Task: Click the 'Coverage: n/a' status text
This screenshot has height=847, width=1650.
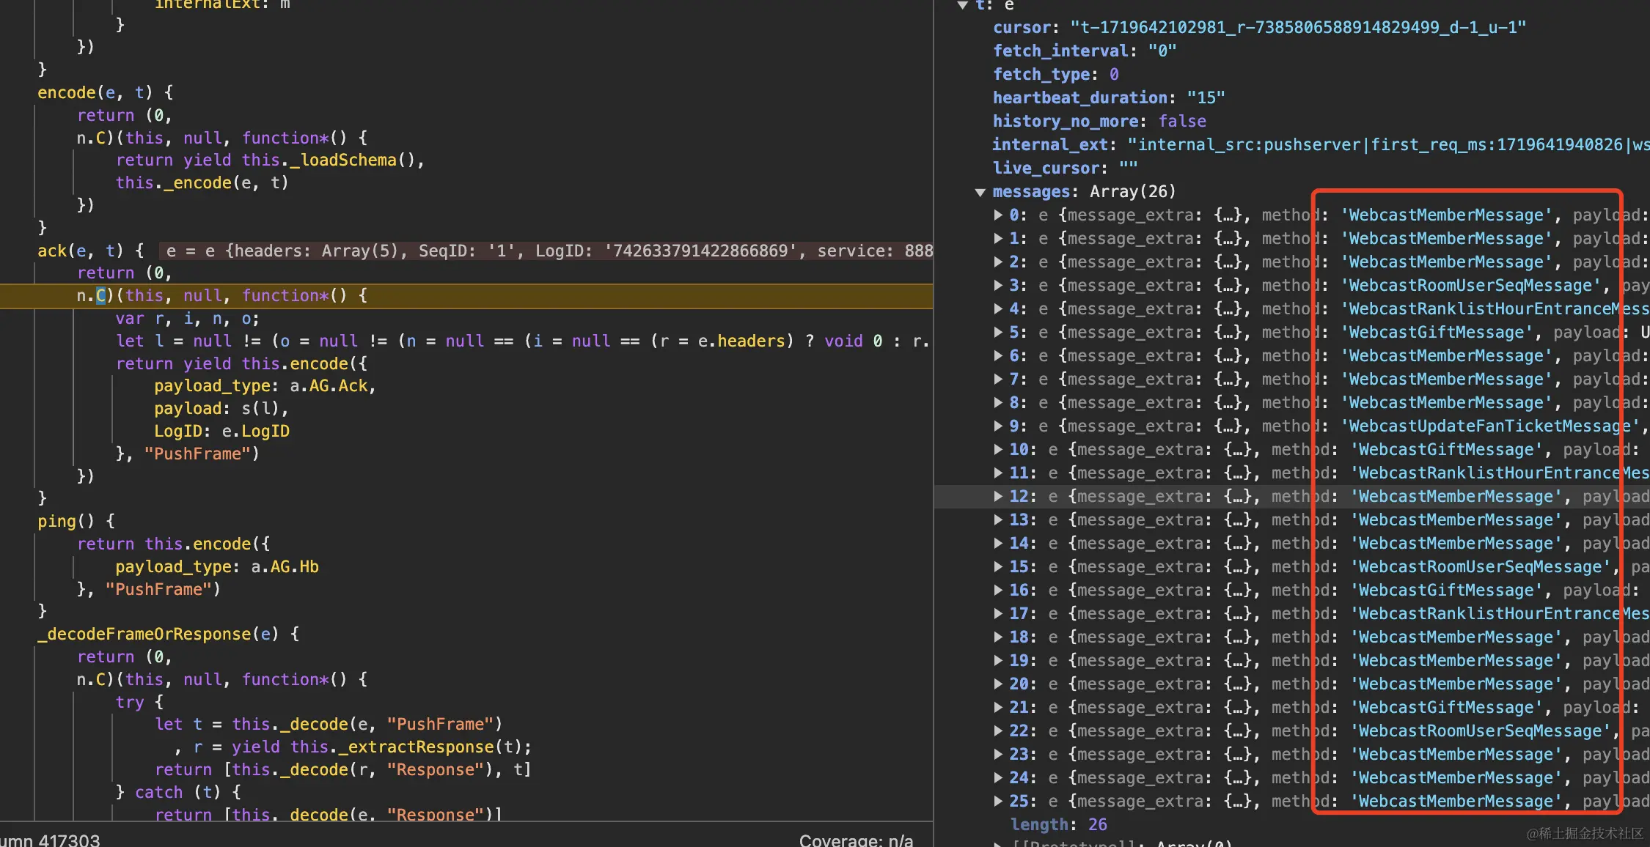Action: click(856, 840)
